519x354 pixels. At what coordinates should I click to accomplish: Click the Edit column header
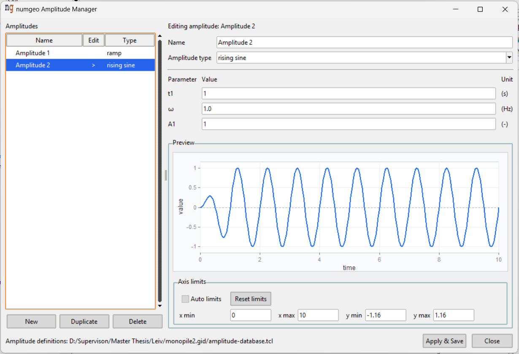tap(94, 40)
